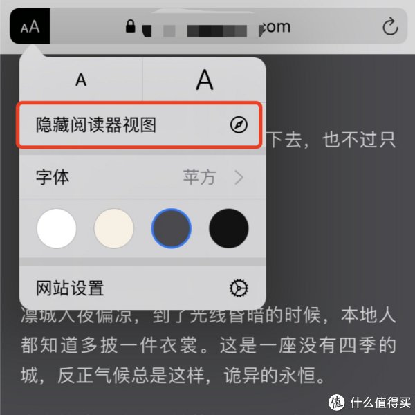Click the article paragraph starting 都知道多披

click(x=208, y=345)
